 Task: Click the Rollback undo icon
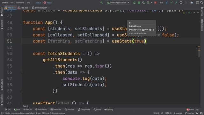pyautogui.click(x=186, y=3)
